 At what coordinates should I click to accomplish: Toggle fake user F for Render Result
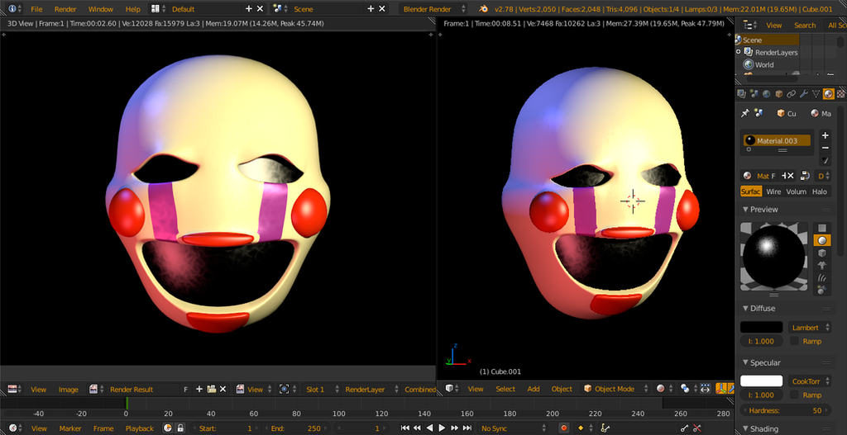pos(186,389)
